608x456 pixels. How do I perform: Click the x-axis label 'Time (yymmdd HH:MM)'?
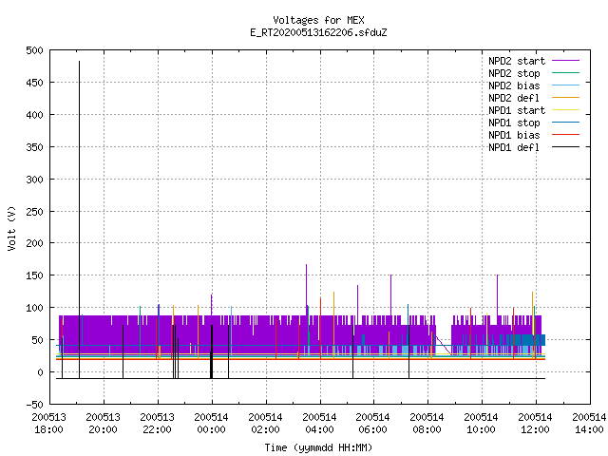[318, 447]
